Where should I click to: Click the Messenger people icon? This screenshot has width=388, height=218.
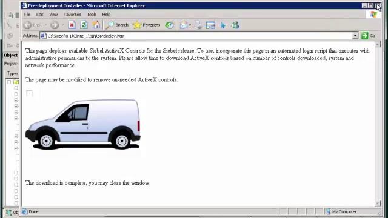[235, 25]
